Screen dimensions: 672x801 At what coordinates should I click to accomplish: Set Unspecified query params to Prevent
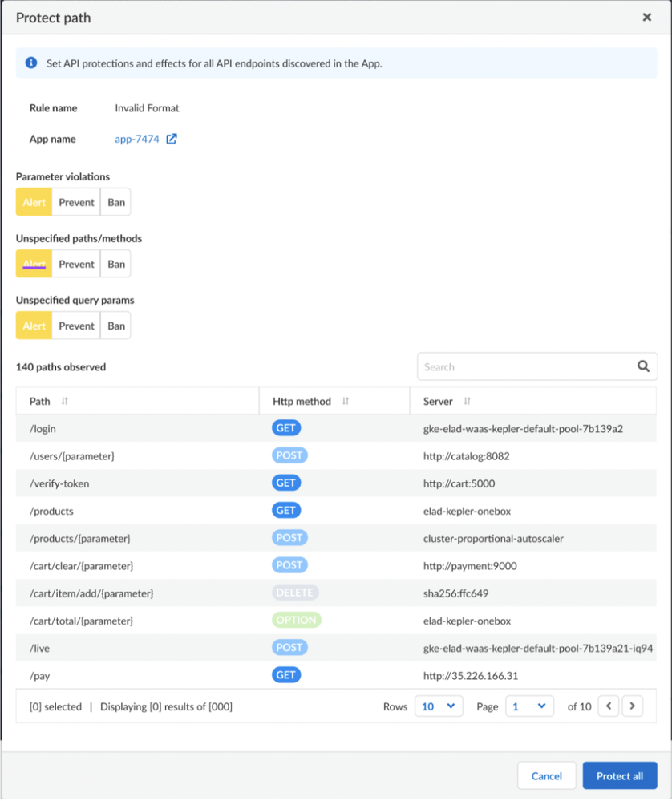[76, 326]
